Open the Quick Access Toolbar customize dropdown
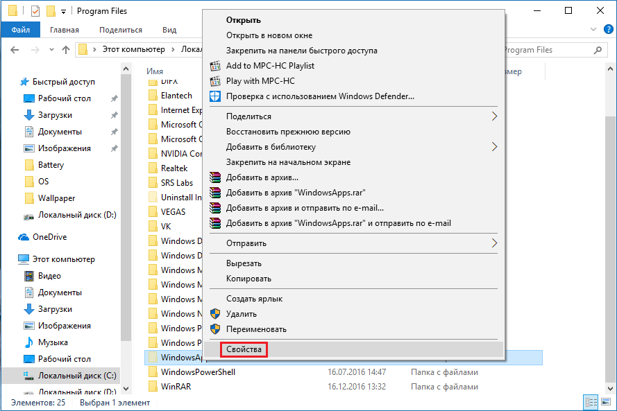Screen dimensions: 617x411 [64, 12]
